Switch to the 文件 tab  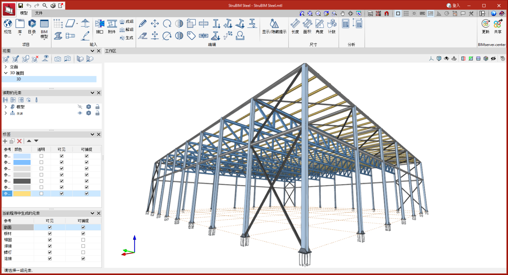tap(39, 13)
